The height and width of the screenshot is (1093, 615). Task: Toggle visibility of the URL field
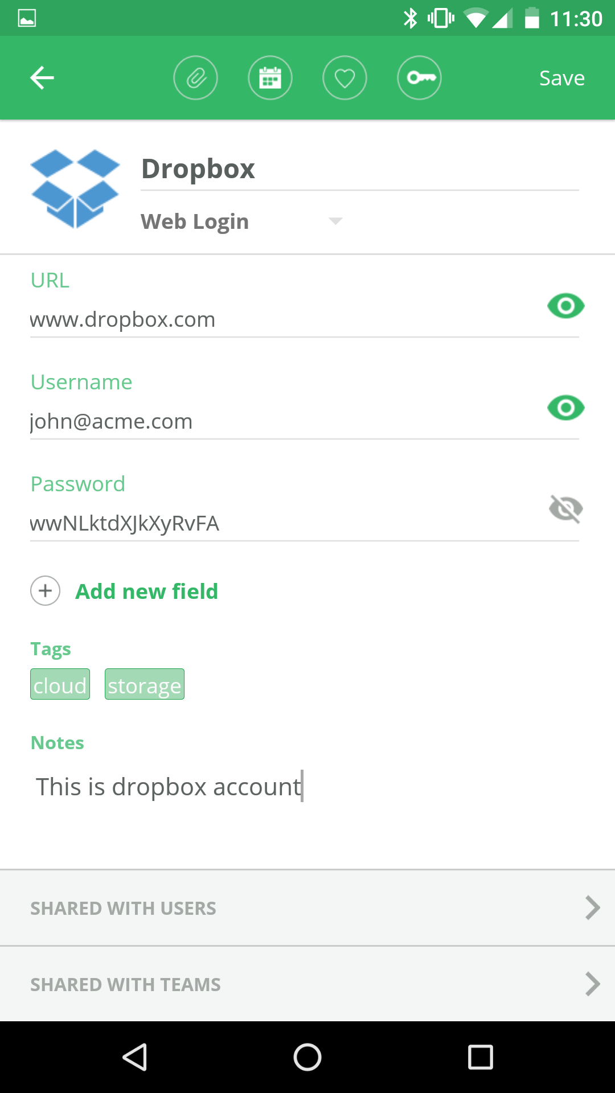[565, 306]
